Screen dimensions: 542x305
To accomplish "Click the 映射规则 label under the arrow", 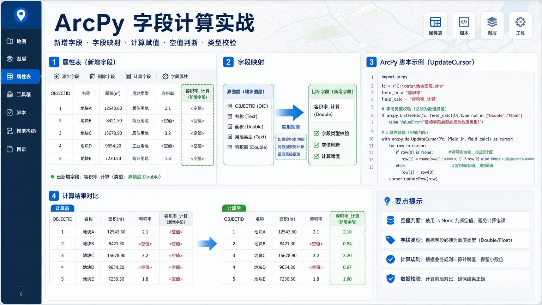I will point(291,127).
